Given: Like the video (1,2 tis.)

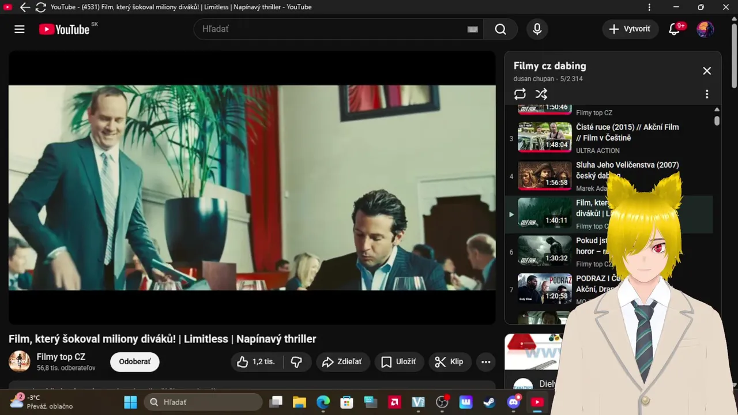Looking at the screenshot, I should coord(256,362).
